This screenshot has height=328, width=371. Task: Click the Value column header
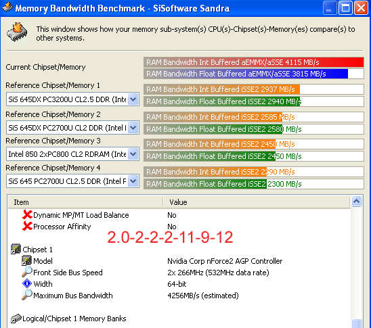(256, 202)
